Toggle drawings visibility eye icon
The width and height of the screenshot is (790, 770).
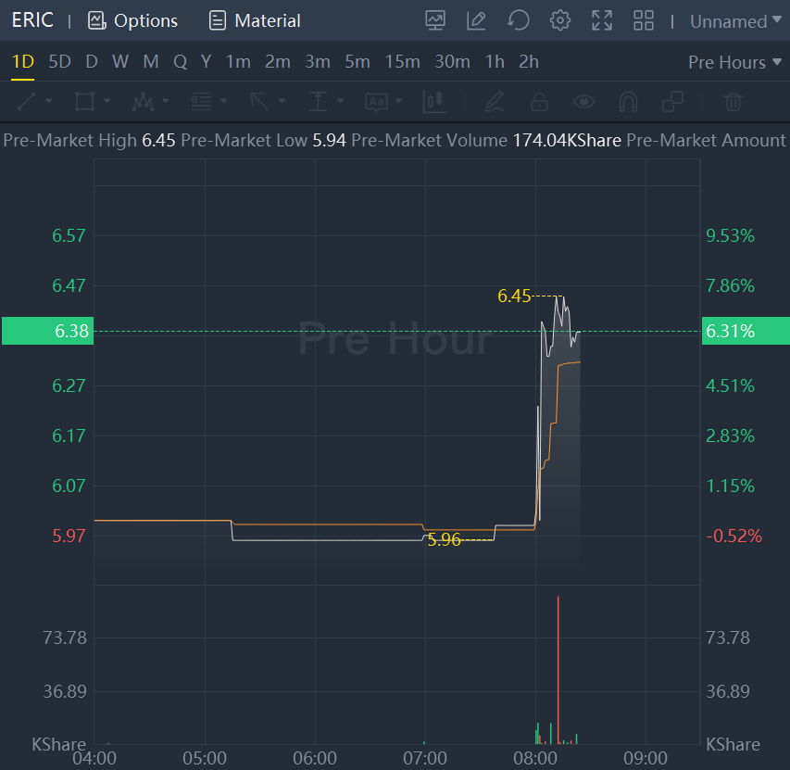tap(583, 101)
